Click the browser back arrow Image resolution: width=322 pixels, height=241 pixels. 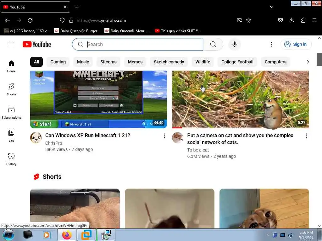point(8,20)
